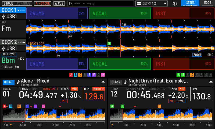
Task: Jump to cue marker A on Deck 1 overview
Action: pyautogui.click(x=4, y=106)
